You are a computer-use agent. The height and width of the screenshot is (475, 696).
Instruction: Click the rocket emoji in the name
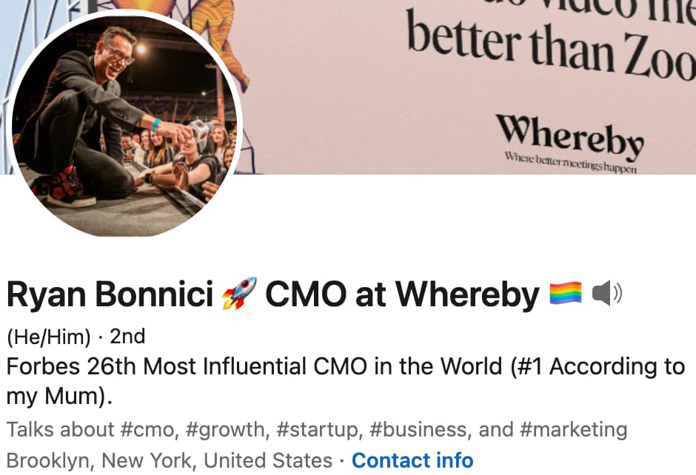[239, 294]
